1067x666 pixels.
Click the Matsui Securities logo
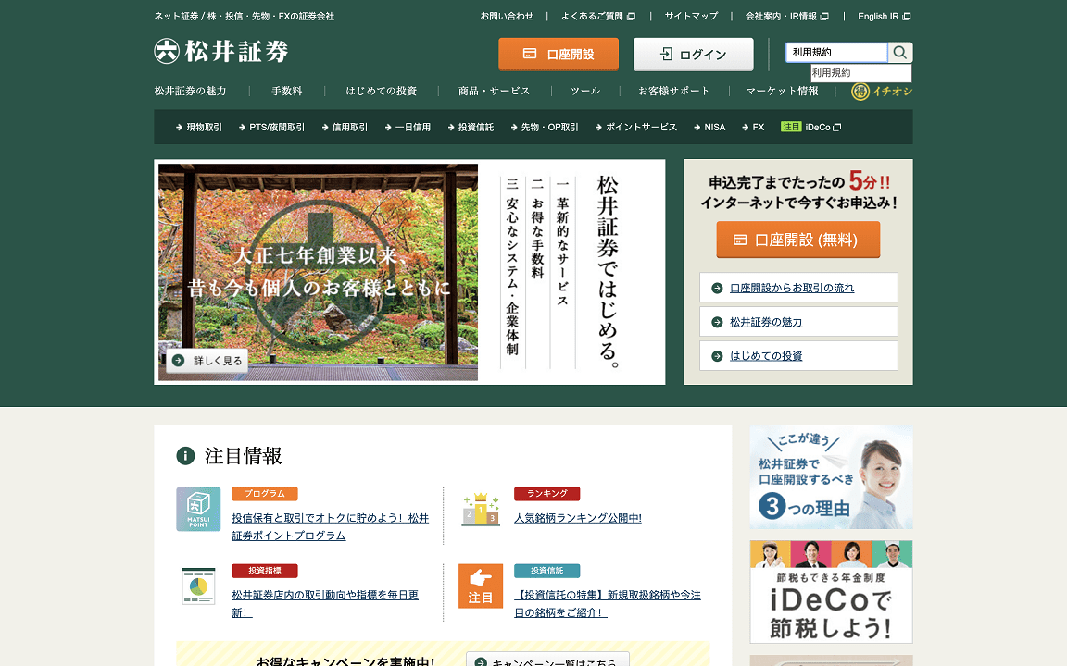pos(221,52)
